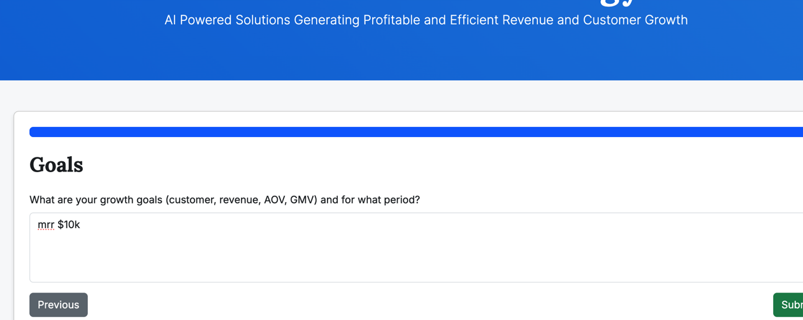Image resolution: width=803 pixels, height=320 pixels.
Task: Click the AI Powered Solutions subtitle
Action: [x=426, y=20]
